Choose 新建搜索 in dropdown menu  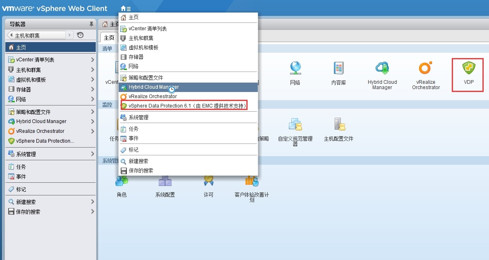tap(188, 161)
